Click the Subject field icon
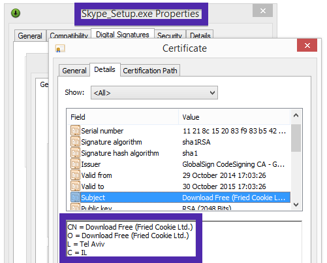Screen dimensions: 327x263 click(x=75, y=198)
